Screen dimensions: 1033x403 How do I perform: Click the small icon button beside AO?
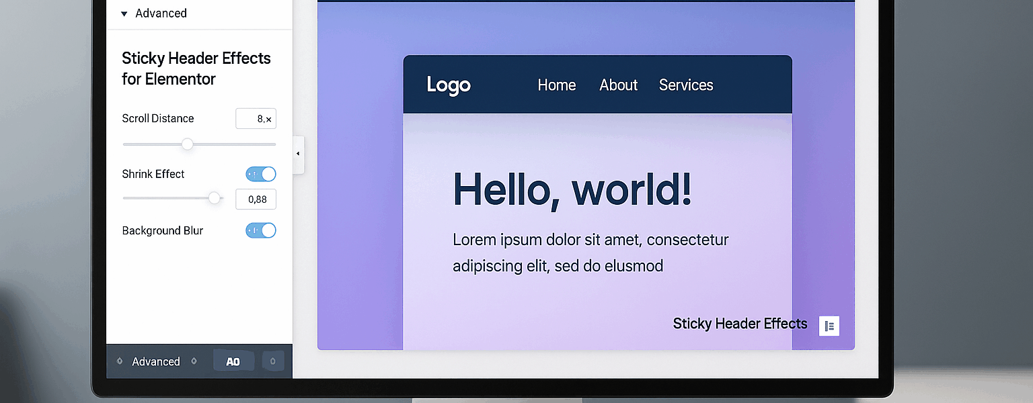click(x=272, y=361)
